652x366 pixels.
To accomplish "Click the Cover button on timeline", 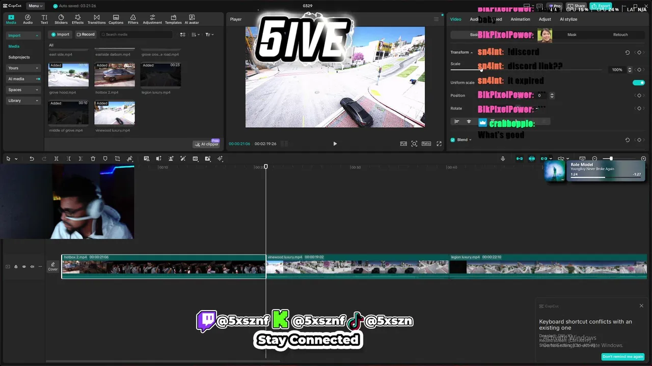I will 53,266.
